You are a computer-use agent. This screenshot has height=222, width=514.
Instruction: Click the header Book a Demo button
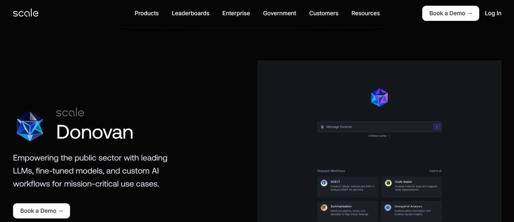451,13
